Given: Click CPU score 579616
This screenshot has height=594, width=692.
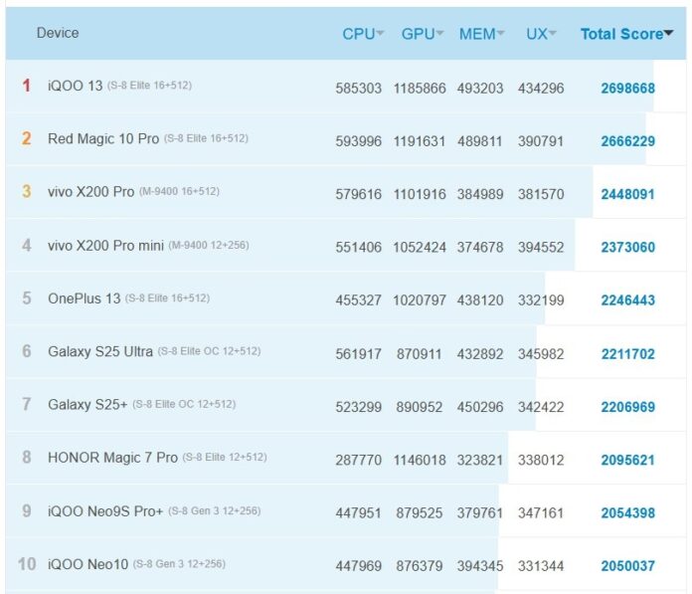Looking at the screenshot, I should click(358, 194).
